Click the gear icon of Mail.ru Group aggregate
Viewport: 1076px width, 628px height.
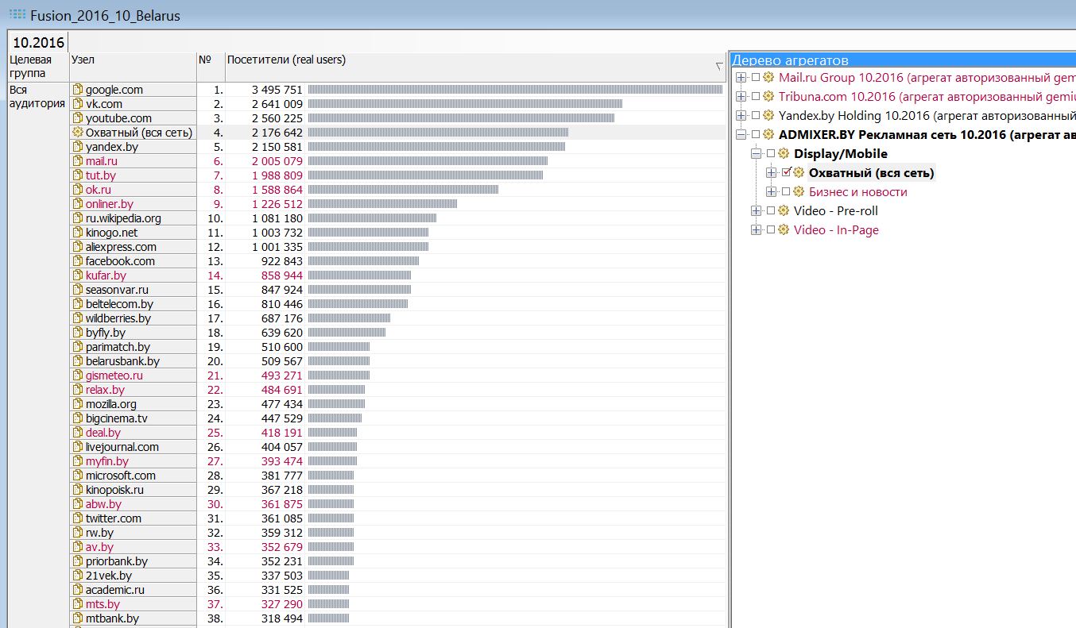click(x=768, y=77)
